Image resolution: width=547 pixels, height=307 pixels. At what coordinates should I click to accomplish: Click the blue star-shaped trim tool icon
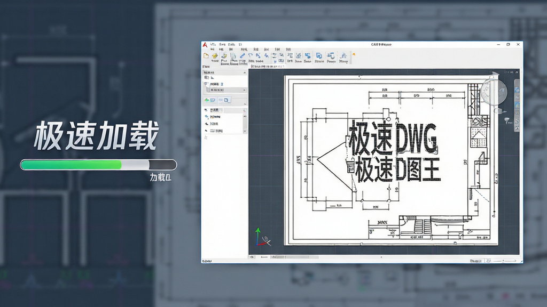267,55
